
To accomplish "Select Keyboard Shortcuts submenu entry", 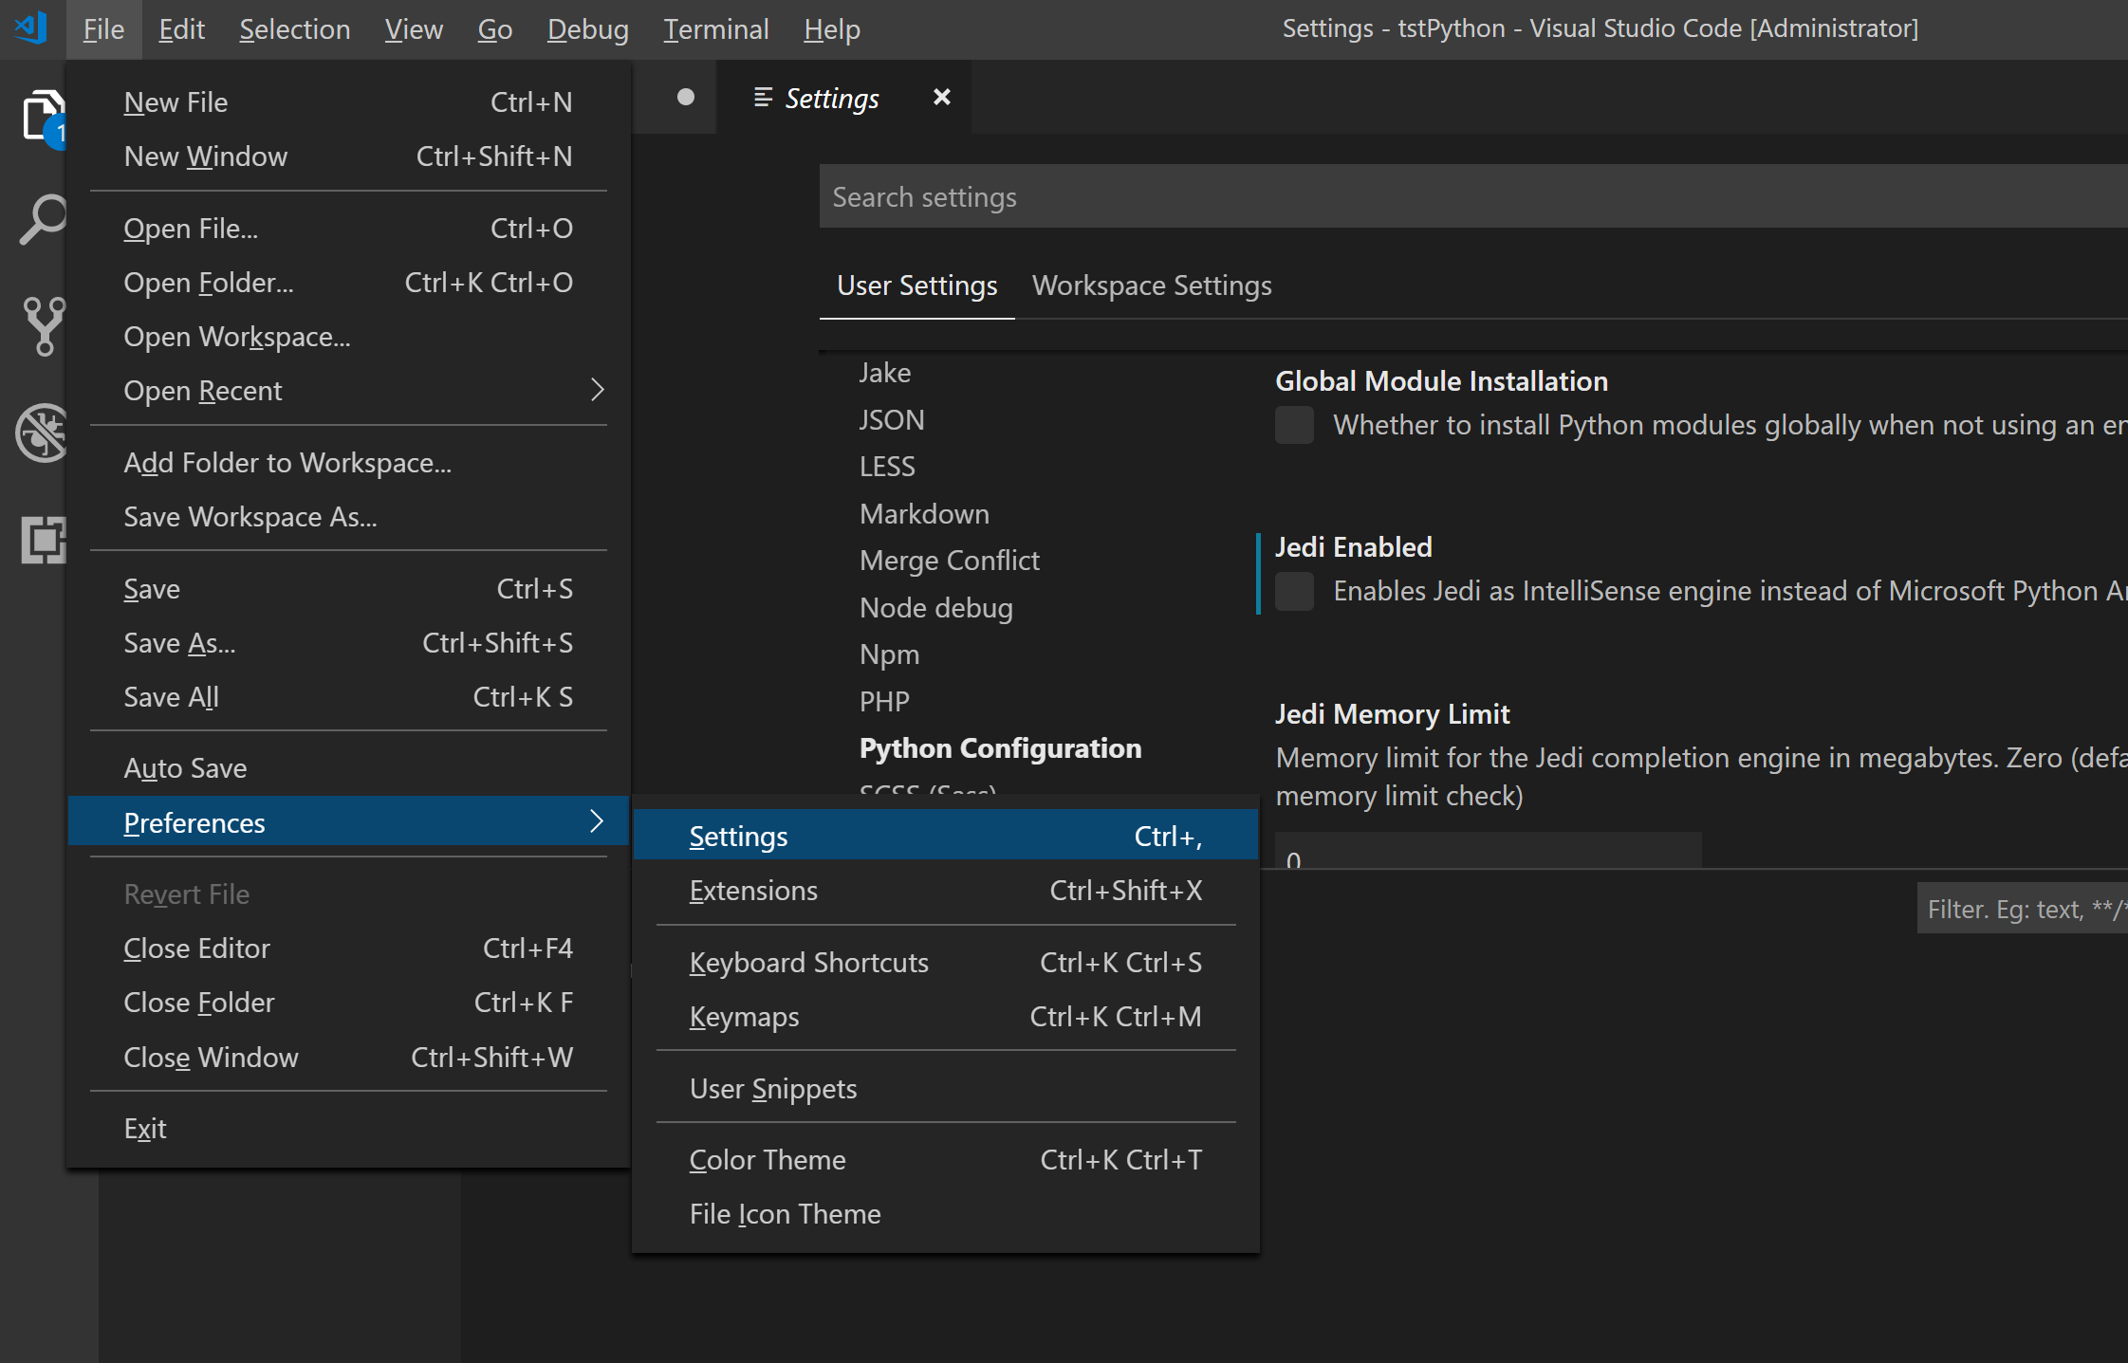I will (x=946, y=963).
